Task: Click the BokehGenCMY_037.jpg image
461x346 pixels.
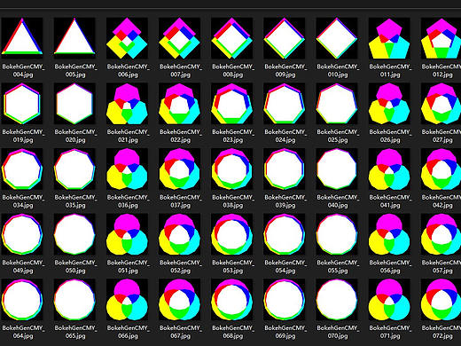Action: coord(179,169)
